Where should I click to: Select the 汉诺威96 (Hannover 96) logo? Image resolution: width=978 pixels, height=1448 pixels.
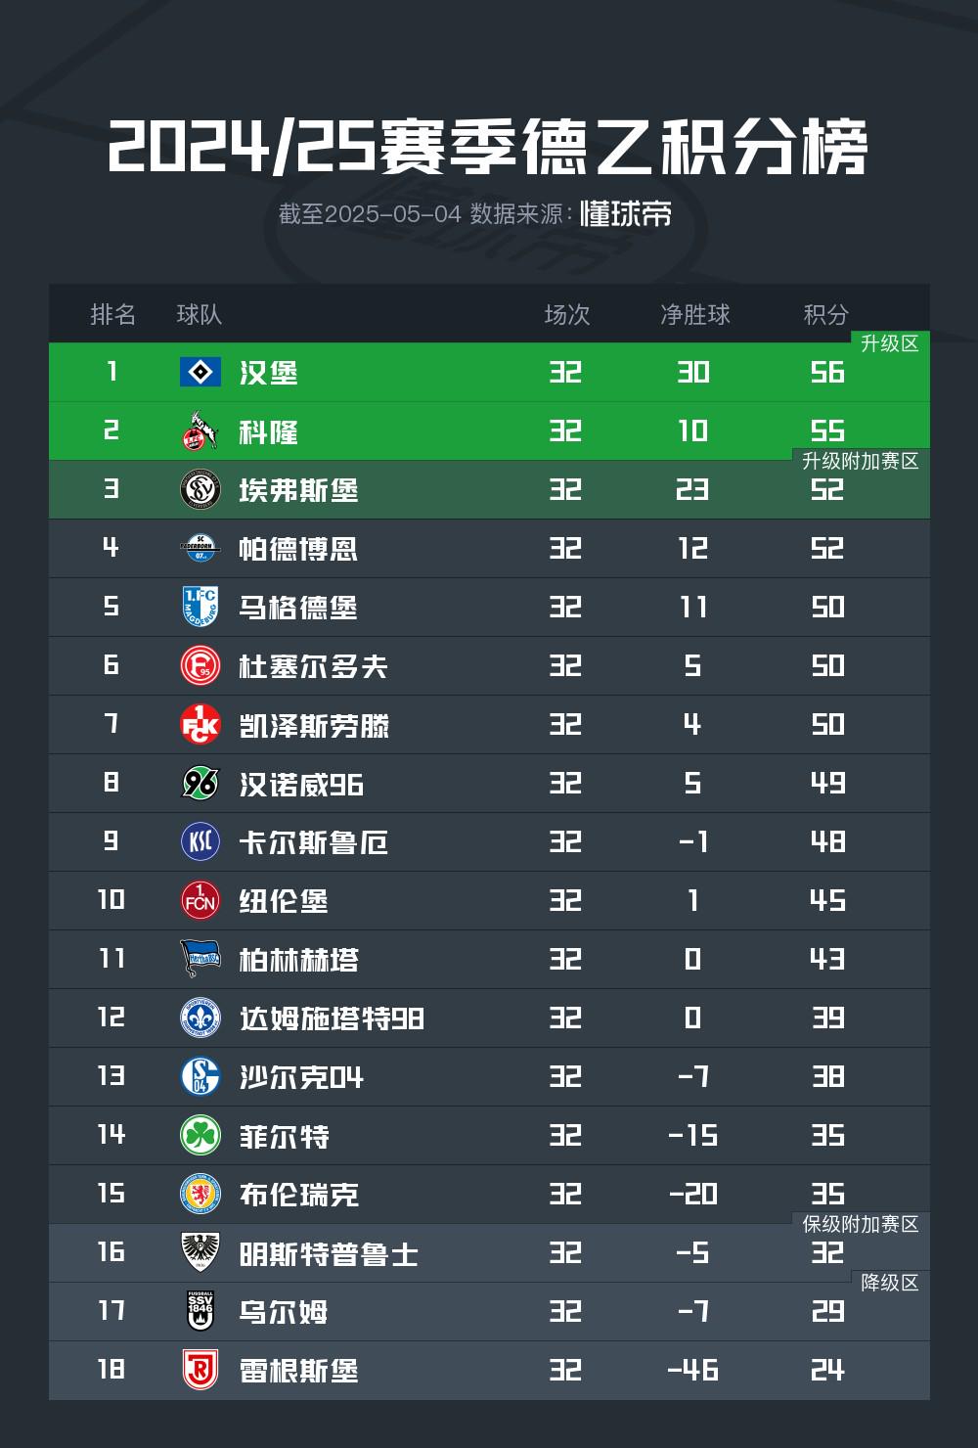(200, 783)
